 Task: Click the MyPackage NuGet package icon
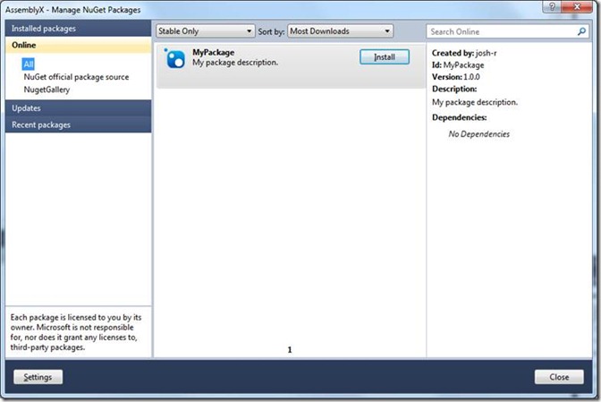[174, 59]
